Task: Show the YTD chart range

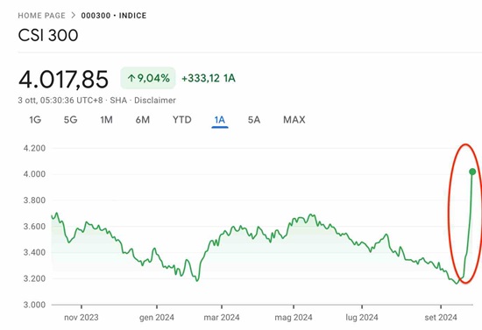Action: (x=182, y=120)
